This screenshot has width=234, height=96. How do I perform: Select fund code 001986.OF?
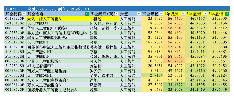pyautogui.click(x=16, y=89)
